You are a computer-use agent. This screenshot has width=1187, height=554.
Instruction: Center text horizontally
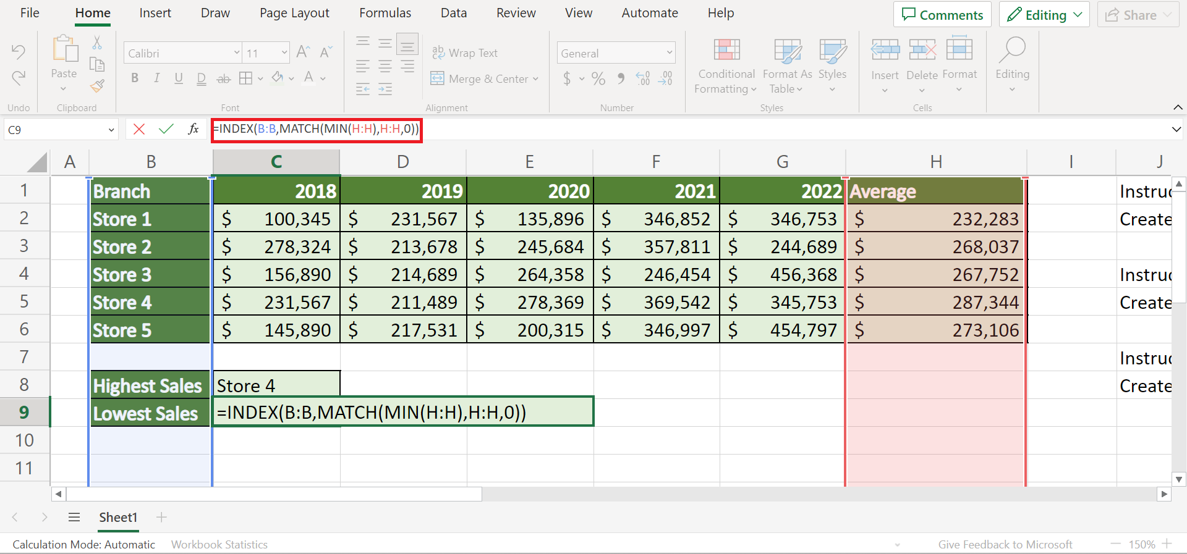[385, 66]
